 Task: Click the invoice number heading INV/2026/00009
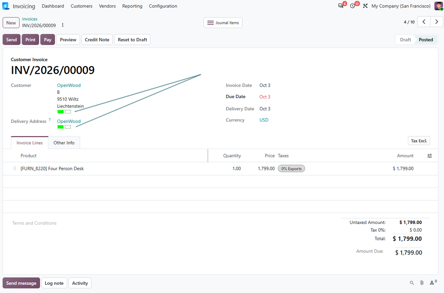(x=53, y=70)
